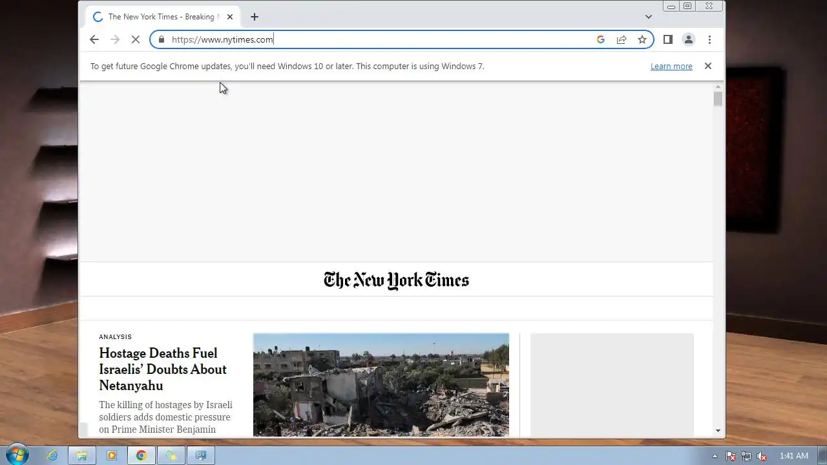The height and width of the screenshot is (465, 827).
Task: Launch Internet Explorer from taskbar
Action: click(52, 455)
